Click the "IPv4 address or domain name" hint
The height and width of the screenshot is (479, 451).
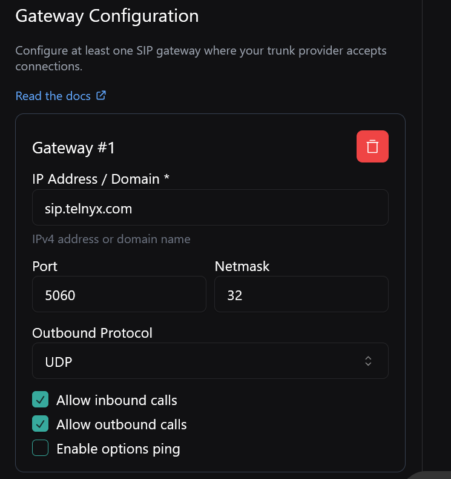111,239
